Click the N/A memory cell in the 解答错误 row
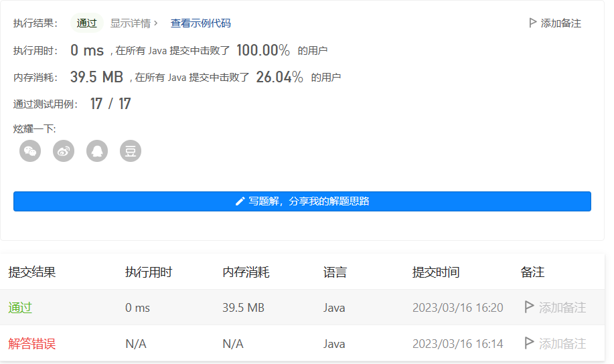Viewport: 614px width, 364px height. pos(233,344)
